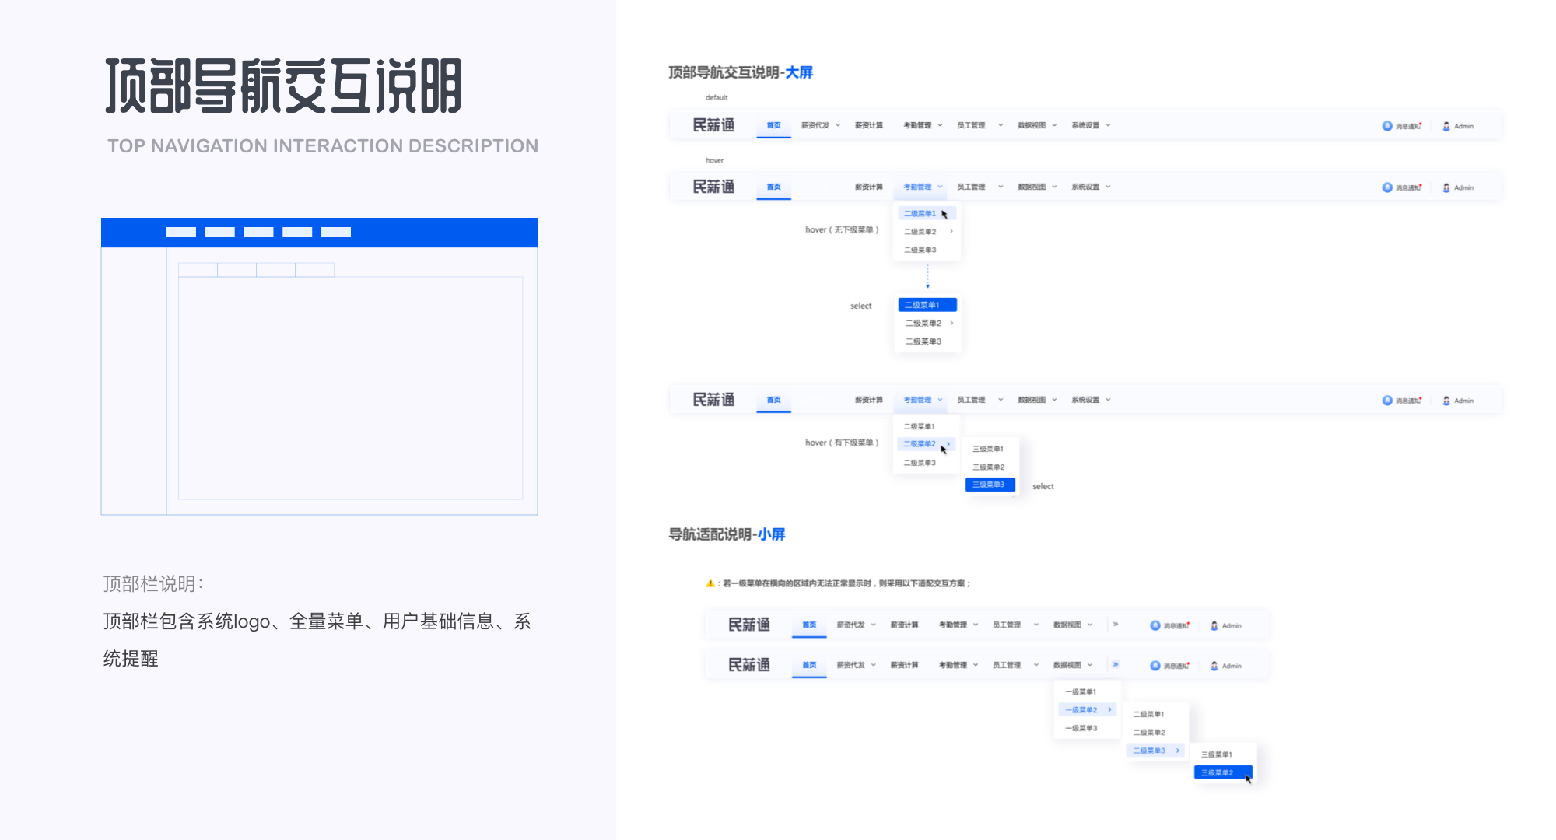1556x840 pixels.
Task: Select blue 考勤管理 in the hover-labeled navbar
Action: coord(917,187)
